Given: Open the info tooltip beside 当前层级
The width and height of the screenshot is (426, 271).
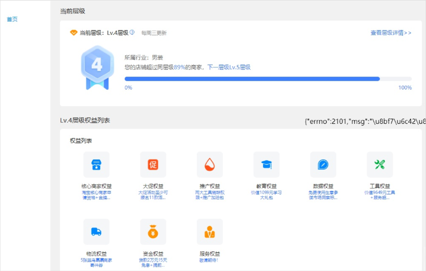Looking at the screenshot, I should [x=131, y=33].
